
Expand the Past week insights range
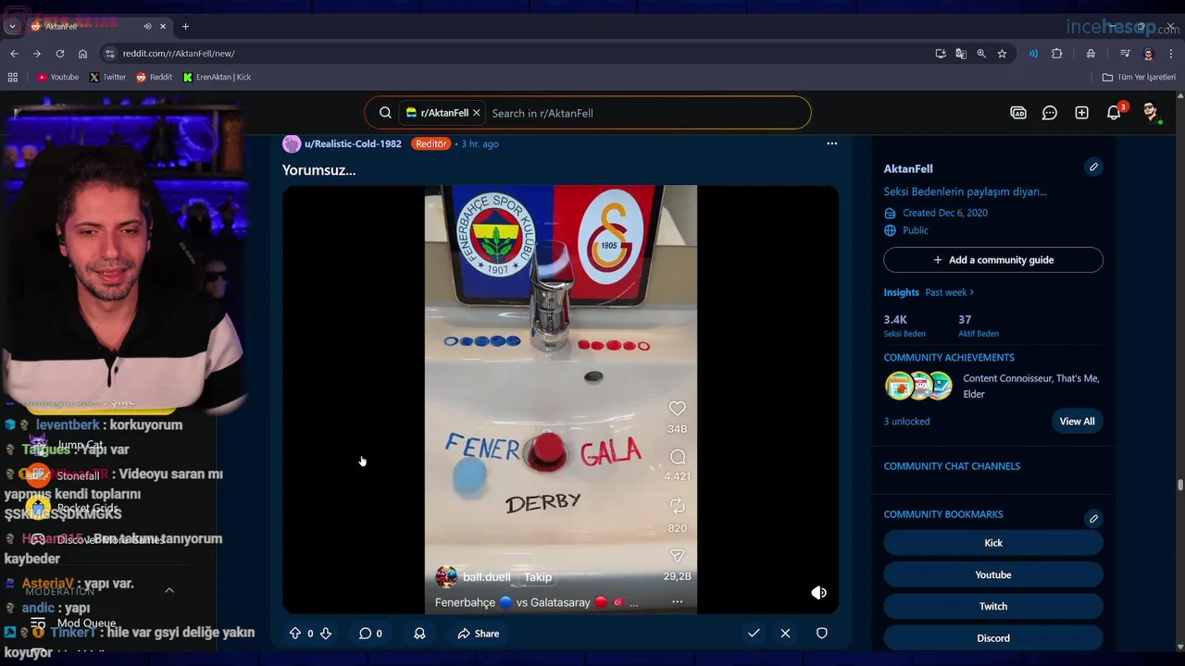pyautogui.click(x=950, y=292)
